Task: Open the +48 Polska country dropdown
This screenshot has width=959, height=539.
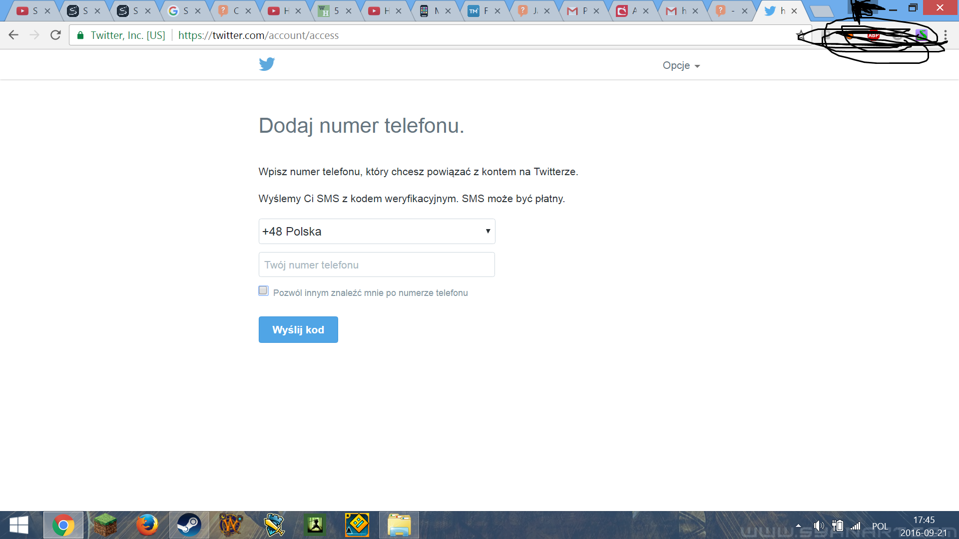Action: (x=377, y=232)
